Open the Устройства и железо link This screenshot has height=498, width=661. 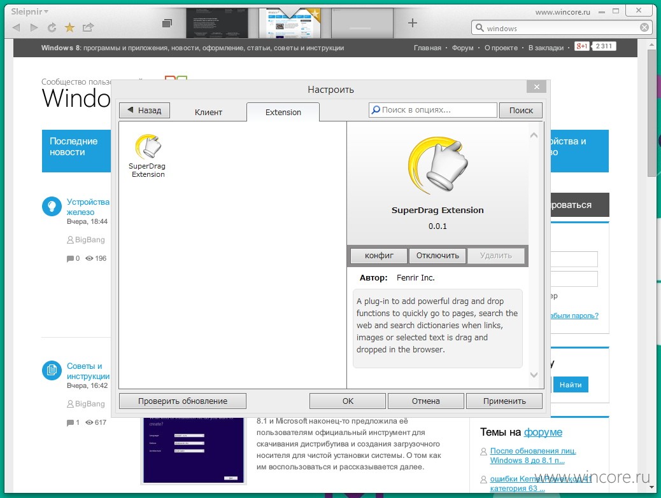pos(88,207)
